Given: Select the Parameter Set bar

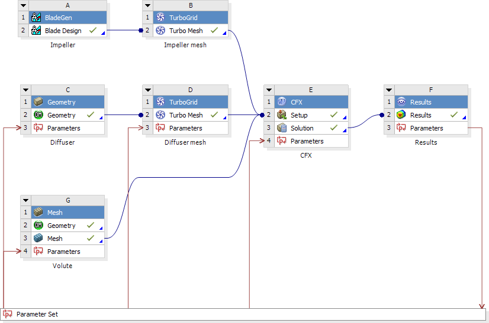Looking at the screenshot, I should point(243,314).
